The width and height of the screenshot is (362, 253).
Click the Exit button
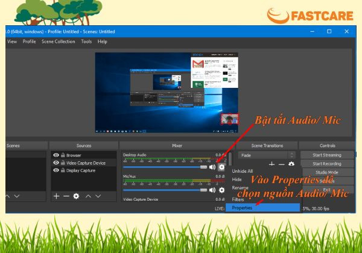click(328, 189)
